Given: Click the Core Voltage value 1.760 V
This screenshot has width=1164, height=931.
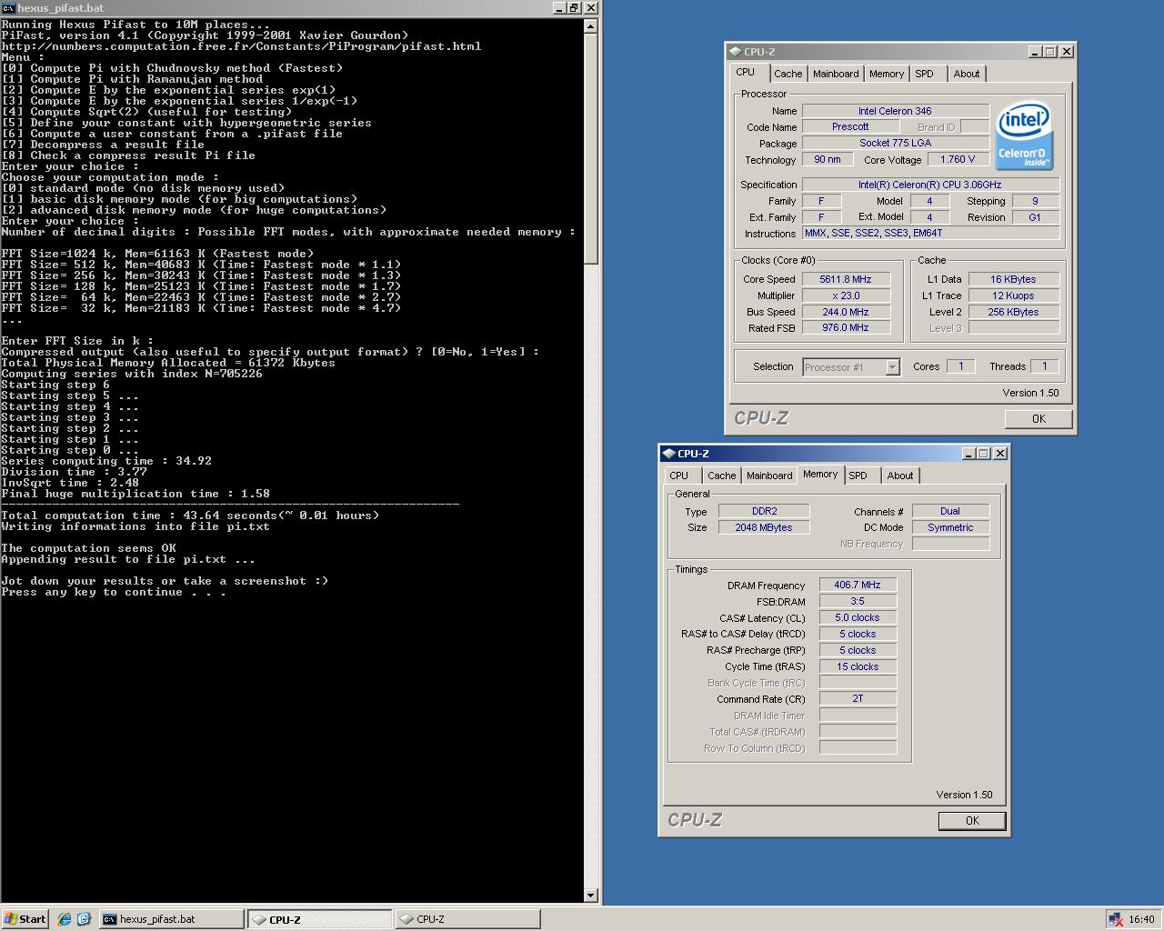Looking at the screenshot, I should (x=958, y=160).
